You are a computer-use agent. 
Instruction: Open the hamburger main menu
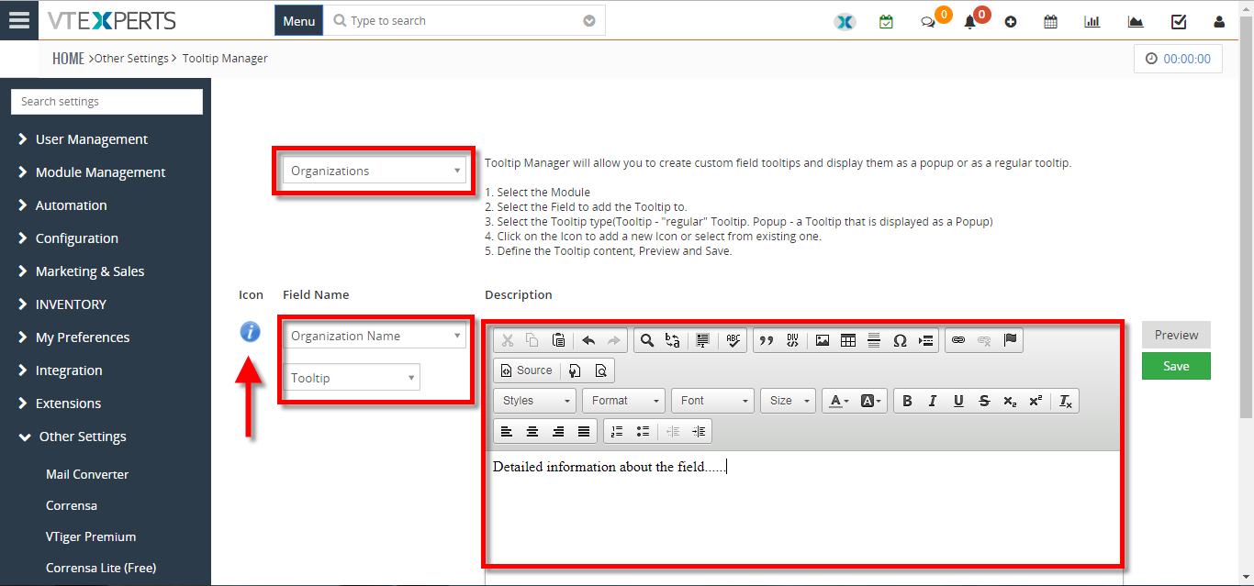click(x=19, y=20)
